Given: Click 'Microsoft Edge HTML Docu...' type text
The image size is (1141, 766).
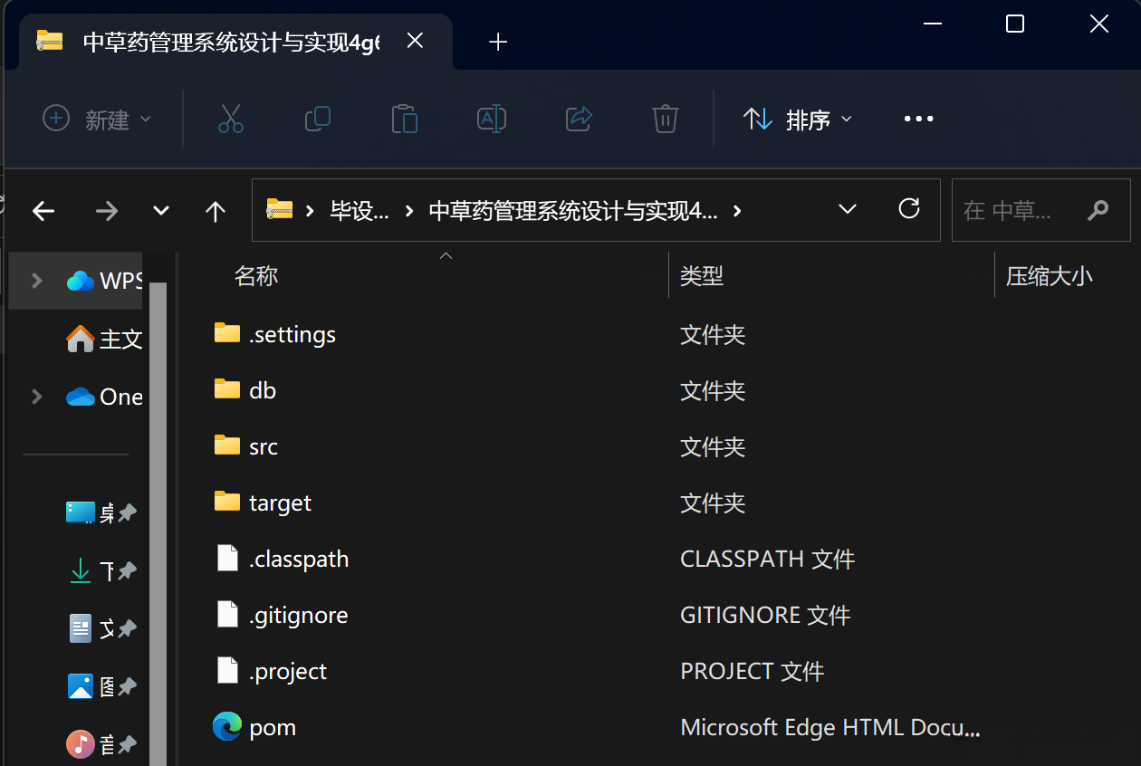Looking at the screenshot, I should [830, 727].
